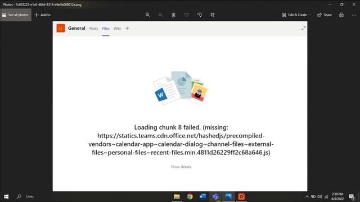Select the Files tab
The image size is (360, 202).
(106, 29)
